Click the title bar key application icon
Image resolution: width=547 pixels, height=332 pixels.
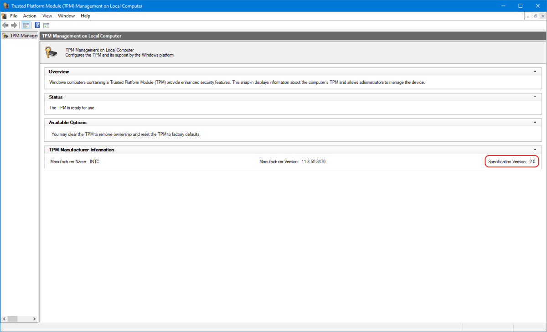click(x=5, y=6)
